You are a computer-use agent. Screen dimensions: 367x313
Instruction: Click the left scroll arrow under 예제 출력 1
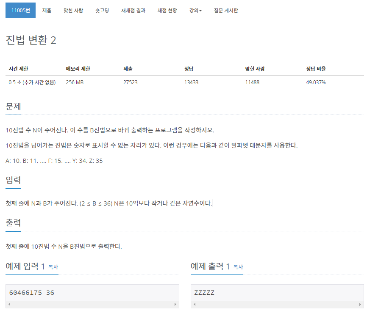pos(195,304)
